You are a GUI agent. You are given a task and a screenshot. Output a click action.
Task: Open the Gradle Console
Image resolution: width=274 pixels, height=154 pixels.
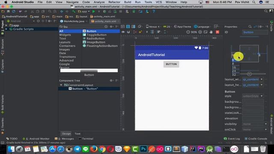pyautogui.click(x=256, y=139)
